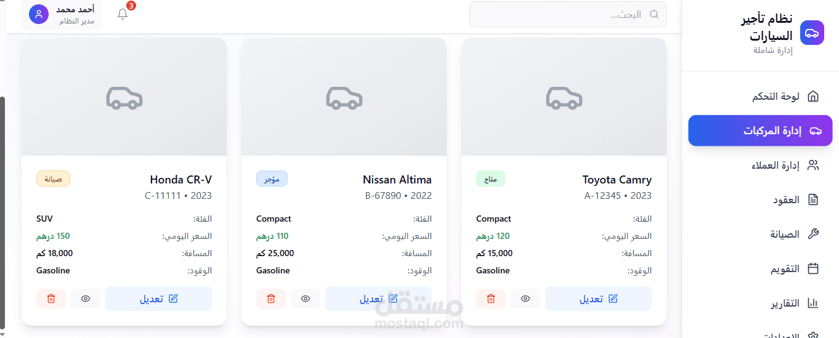The width and height of the screenshot is (839, 338).
Task: Click the البحث search input field
Action: 568,14
